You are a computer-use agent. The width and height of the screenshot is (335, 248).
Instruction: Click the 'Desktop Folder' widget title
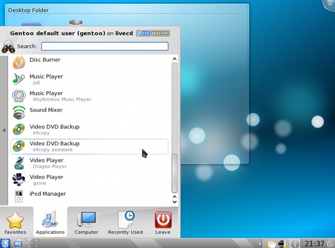tap(28, 10)
